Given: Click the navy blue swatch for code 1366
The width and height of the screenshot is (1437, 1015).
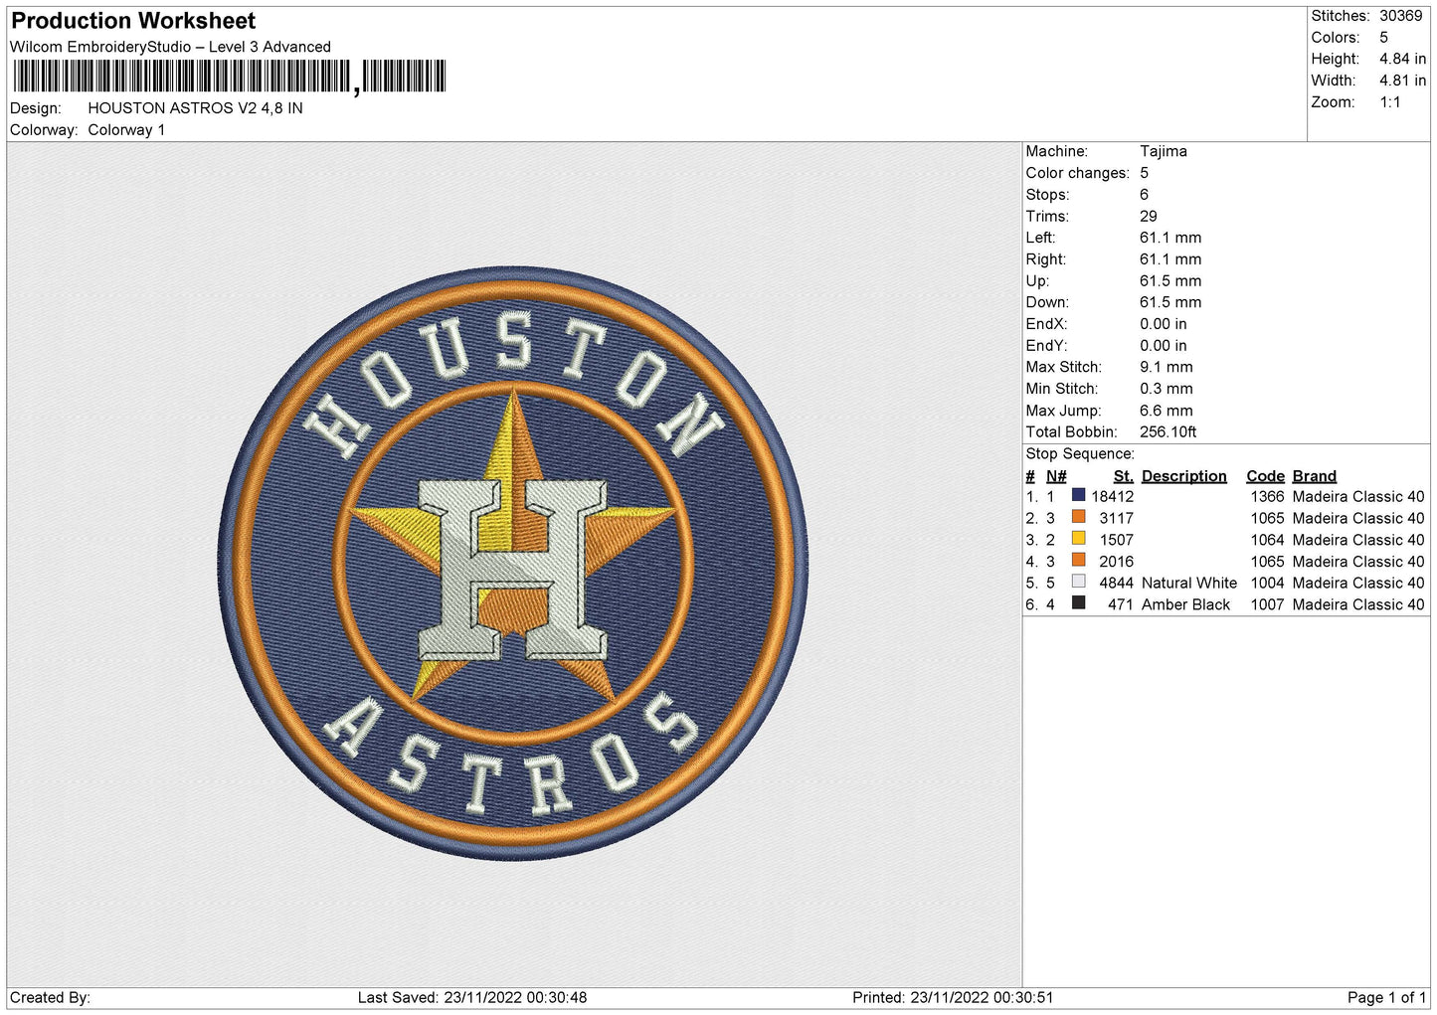Looking at the screenshot, I should (1078, 495).
